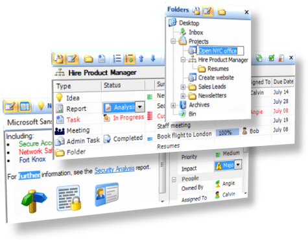Expand the Sales Leads folder node
Screen dimensions: 308x240
click(183, 87)
